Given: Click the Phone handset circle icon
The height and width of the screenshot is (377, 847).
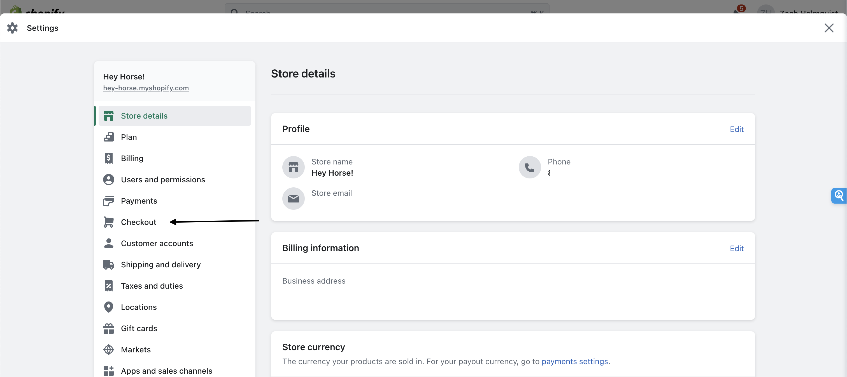Looking at the screenshot, I should click(x=530, y=167).
